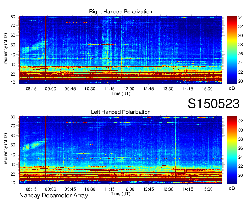Image resolution: width=247 pixels, height=200 pixels.
Task: Click "09:45" time tick on Left Handed plot
Action: tap(70, 189)
